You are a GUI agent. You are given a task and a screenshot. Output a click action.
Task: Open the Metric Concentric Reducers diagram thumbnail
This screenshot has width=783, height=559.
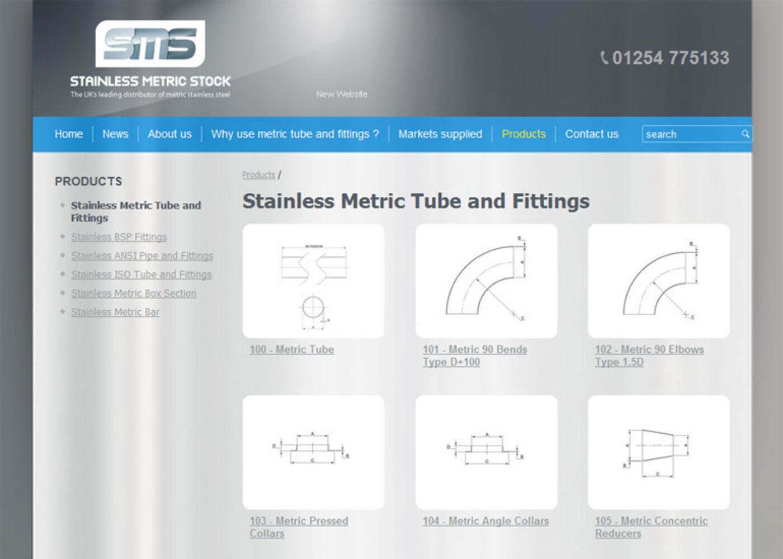click(x=658, y=452)
